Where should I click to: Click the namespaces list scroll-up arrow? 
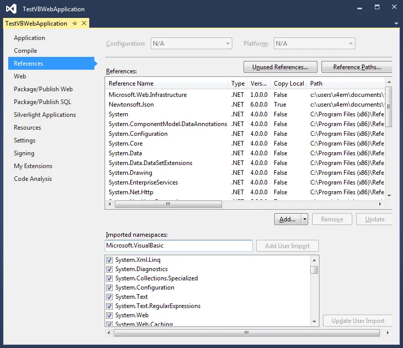coord(314,260)
